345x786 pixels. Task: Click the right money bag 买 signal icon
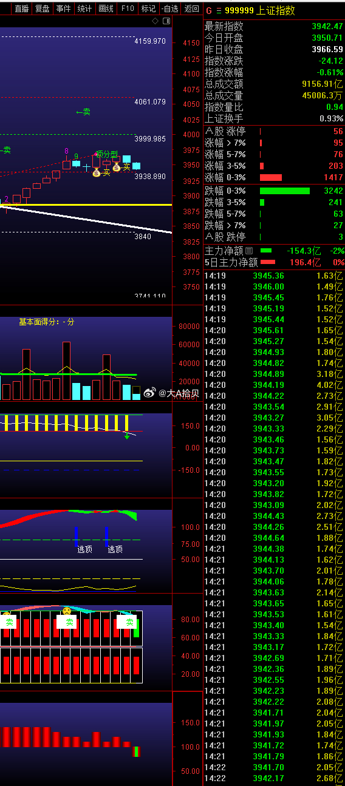pos(116,167)
